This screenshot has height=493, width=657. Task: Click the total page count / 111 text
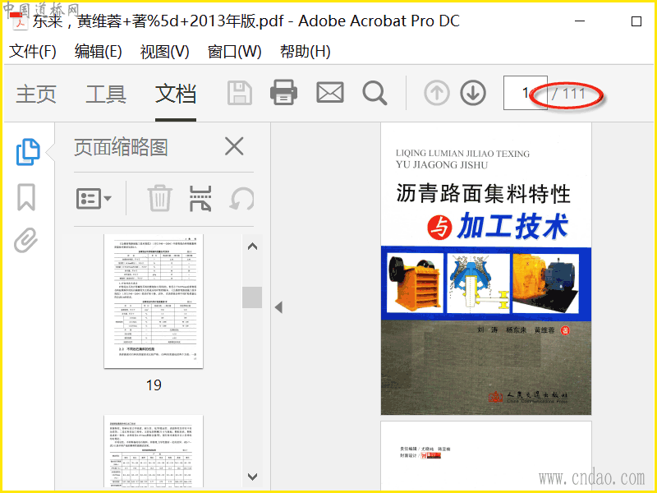coord(568,94)
